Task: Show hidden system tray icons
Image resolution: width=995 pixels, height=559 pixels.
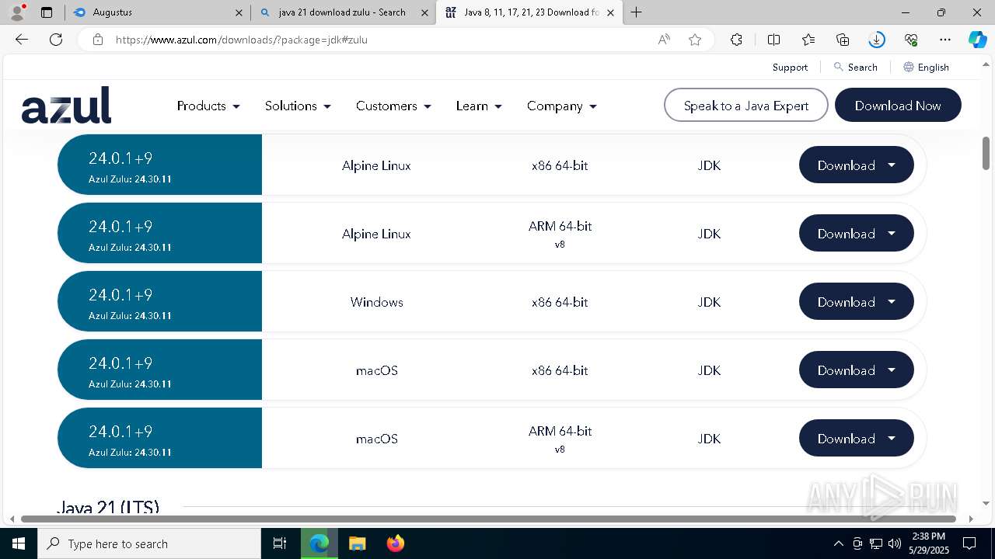Action: (838, 543)
